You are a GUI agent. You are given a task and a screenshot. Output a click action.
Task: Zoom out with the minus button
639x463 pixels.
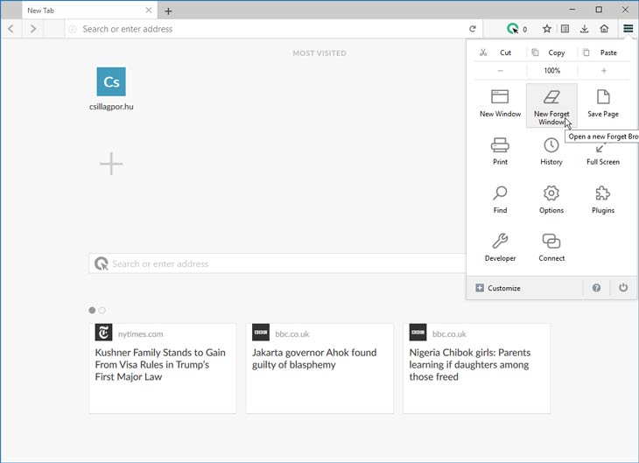pyautogui.click(x=501, y=71)
